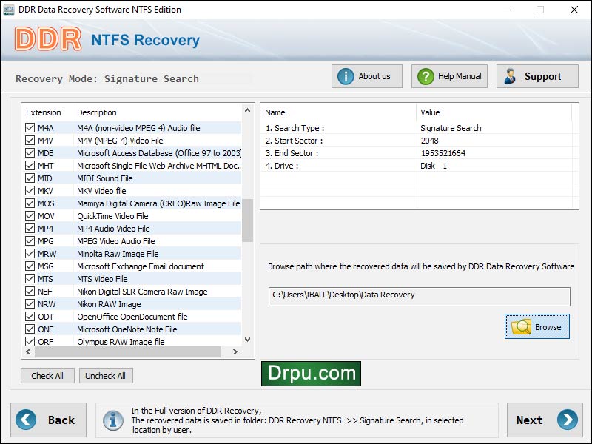
Task: Toggle the ORF extension checkbox
Action: click(x=30, y=341)
